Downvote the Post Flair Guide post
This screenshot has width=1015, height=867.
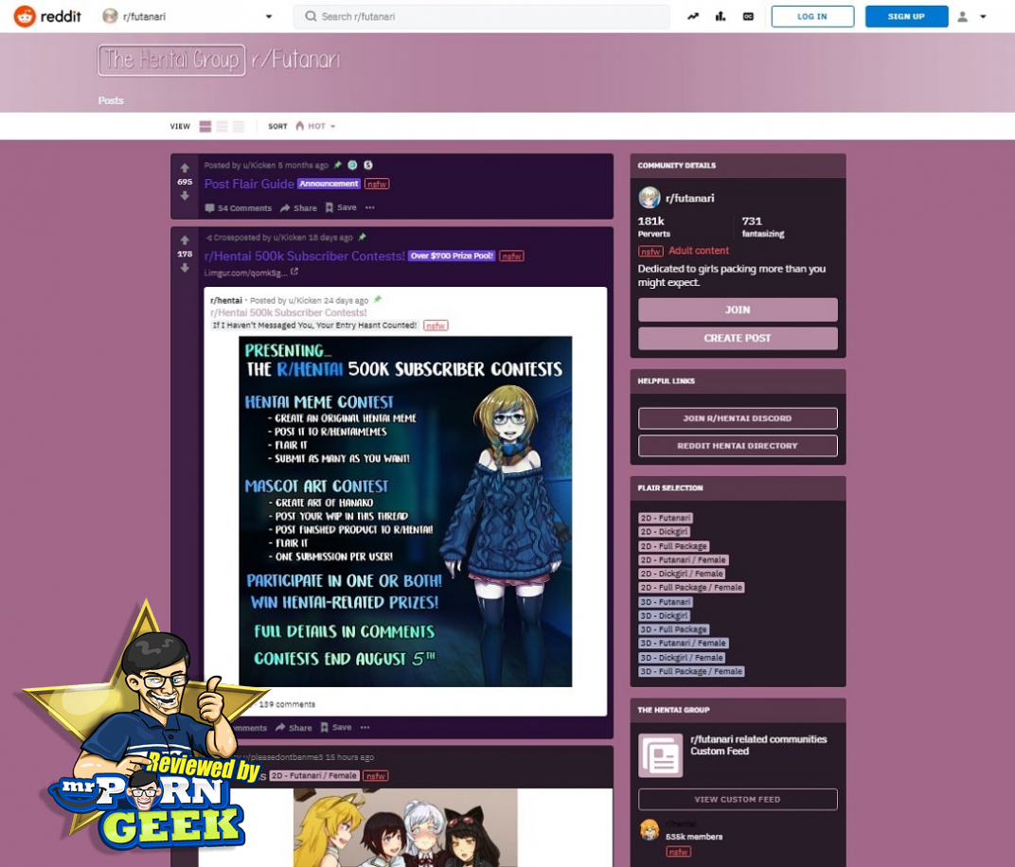click(185, 195)
